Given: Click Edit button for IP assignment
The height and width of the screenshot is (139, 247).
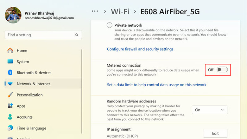Looking at the screenshot, I should (215, 133).
